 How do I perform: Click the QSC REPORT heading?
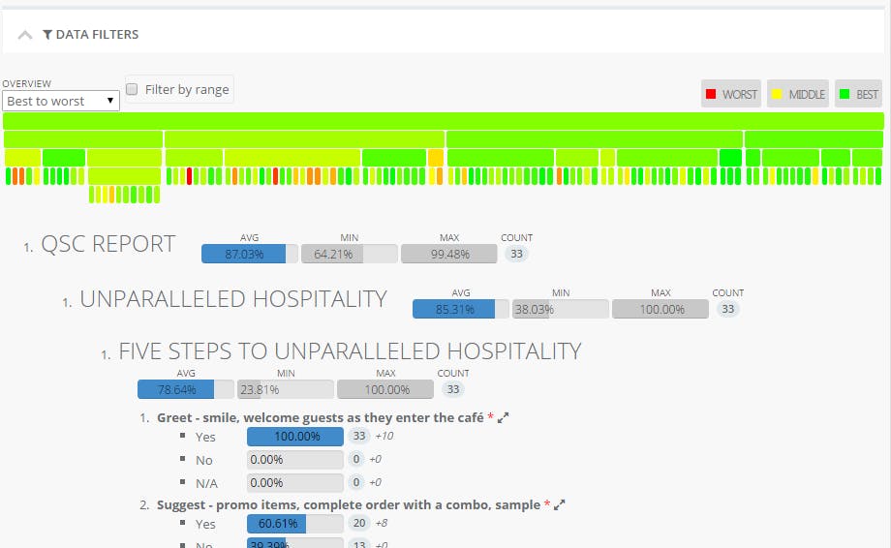click(108, 244)
